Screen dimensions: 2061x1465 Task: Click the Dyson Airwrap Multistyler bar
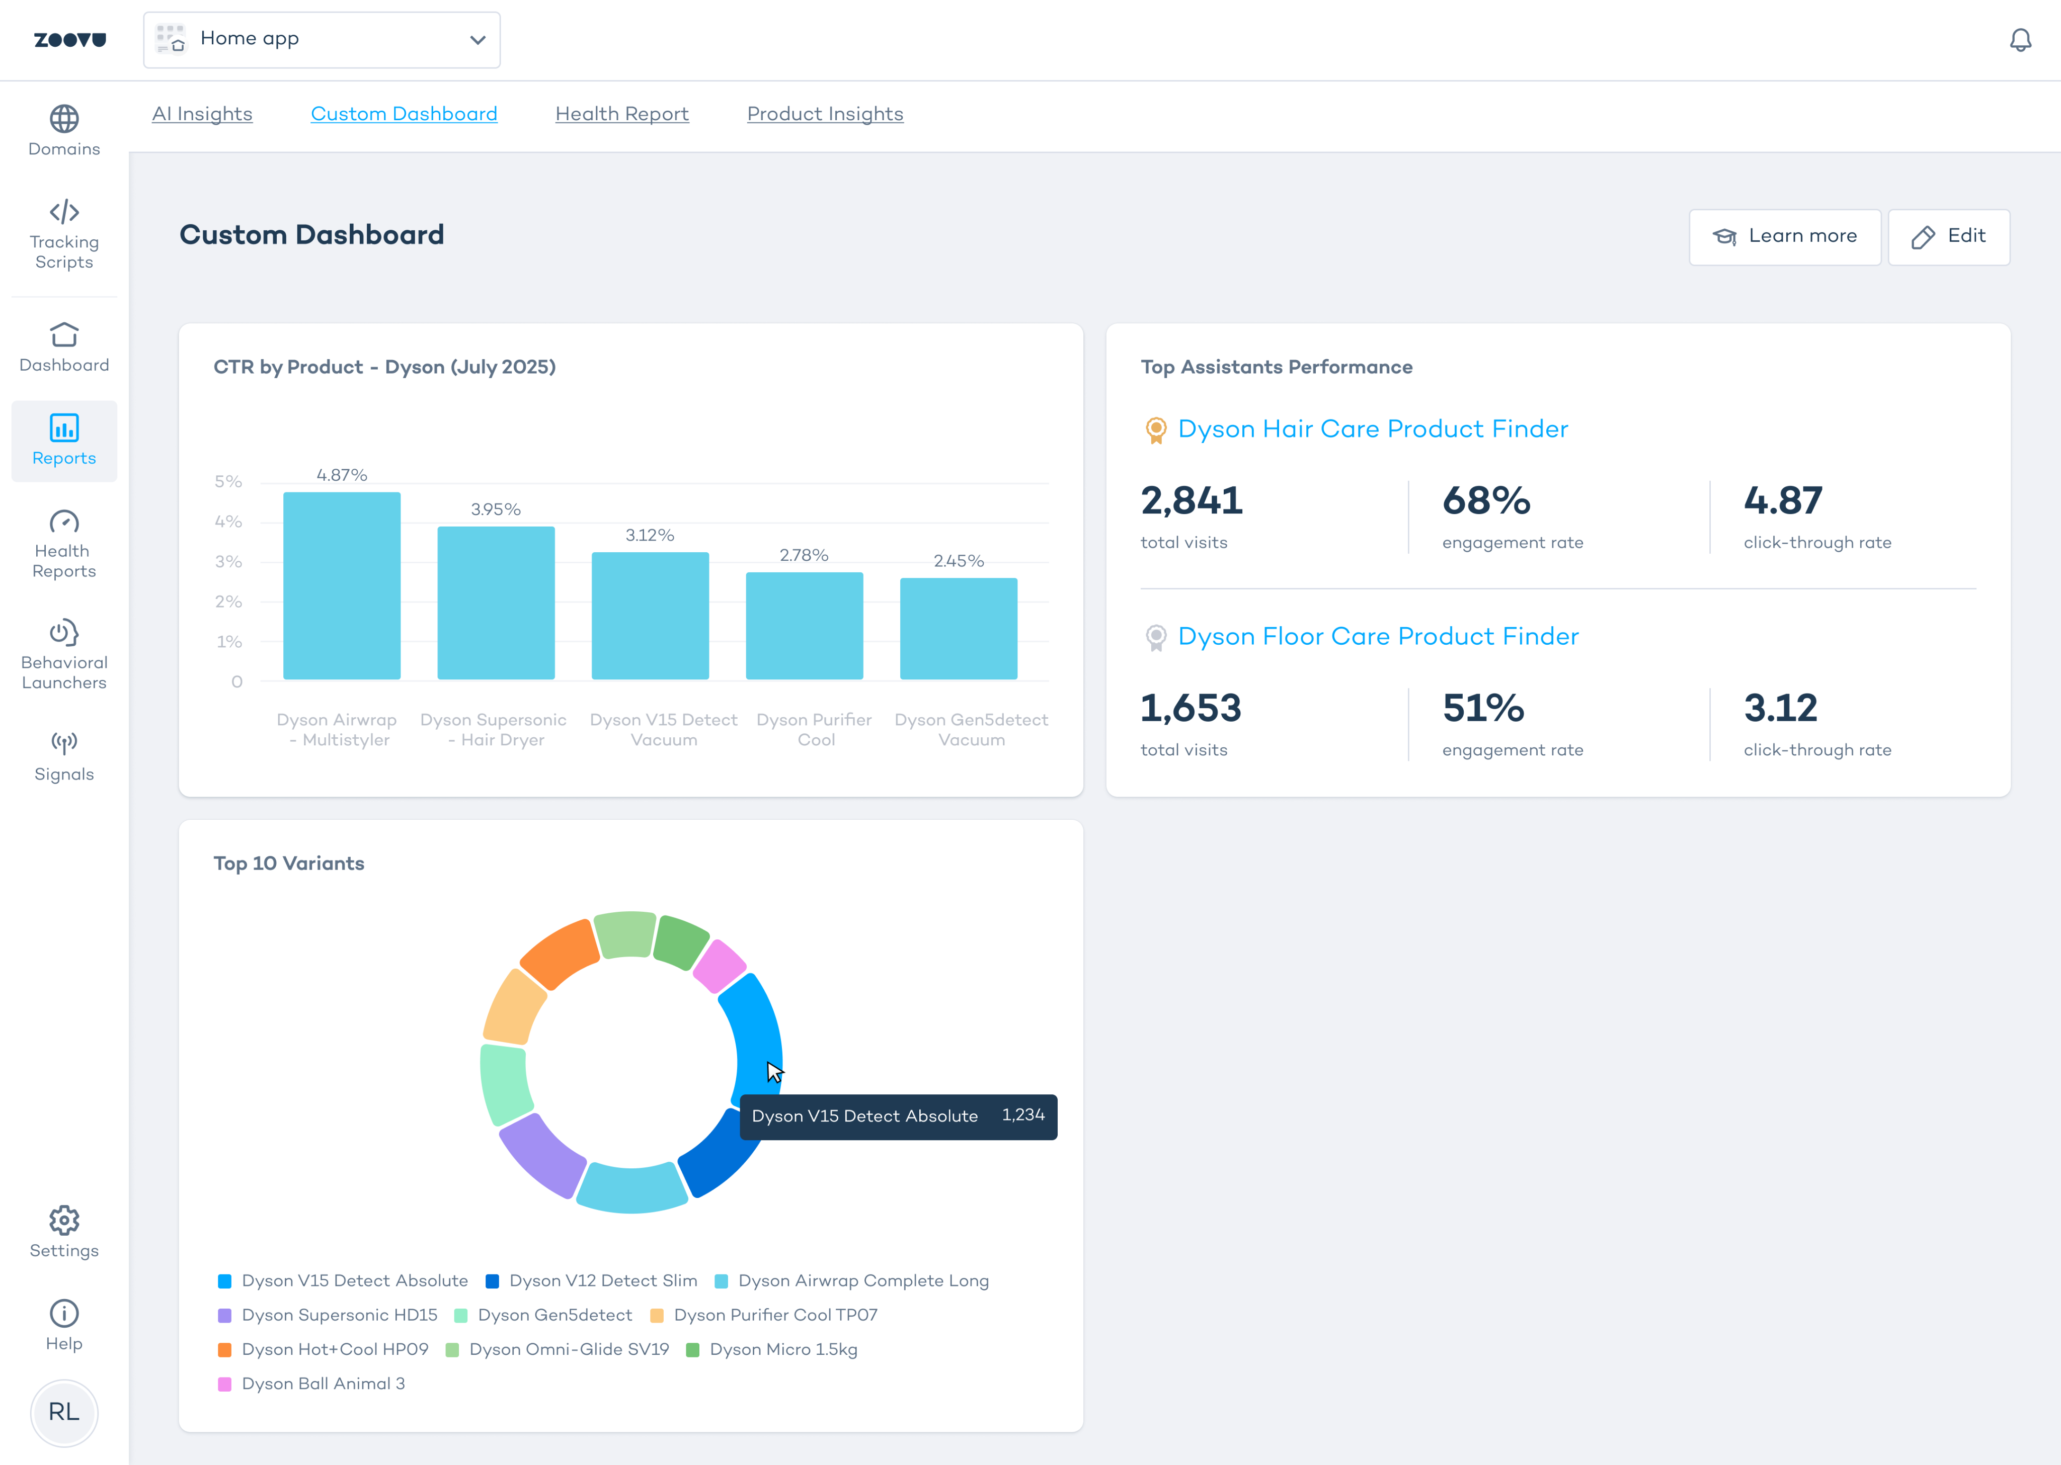pos(342,586)
